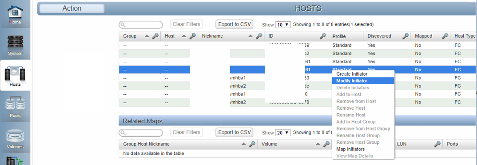Open the Home sidebar icon
The width and height of the screenshot is (477, 165).
pyautogui.click(x=15, y=15)
